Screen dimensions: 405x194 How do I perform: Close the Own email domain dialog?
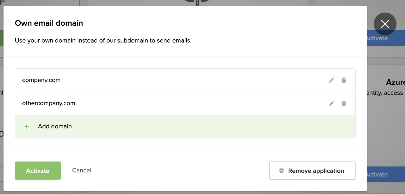click(x=385, y=24)
